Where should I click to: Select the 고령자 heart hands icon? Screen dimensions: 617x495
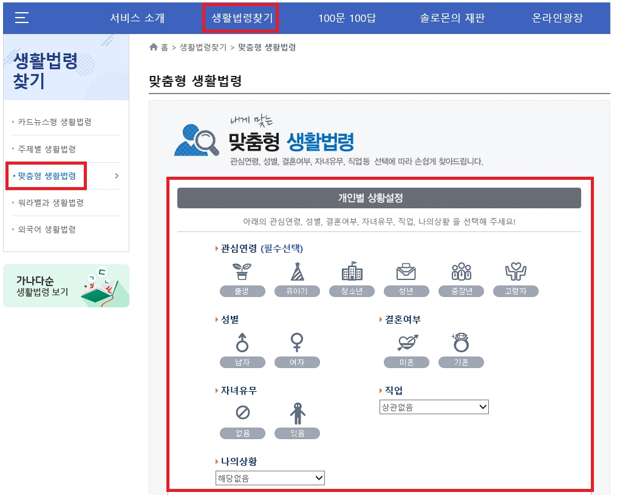[516, 271]
